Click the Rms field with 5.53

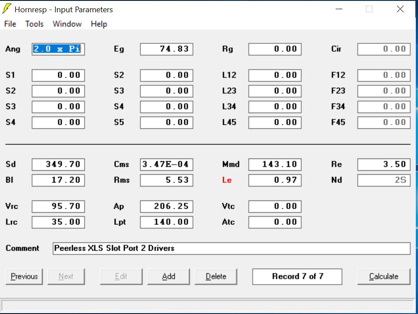[167, 180]
